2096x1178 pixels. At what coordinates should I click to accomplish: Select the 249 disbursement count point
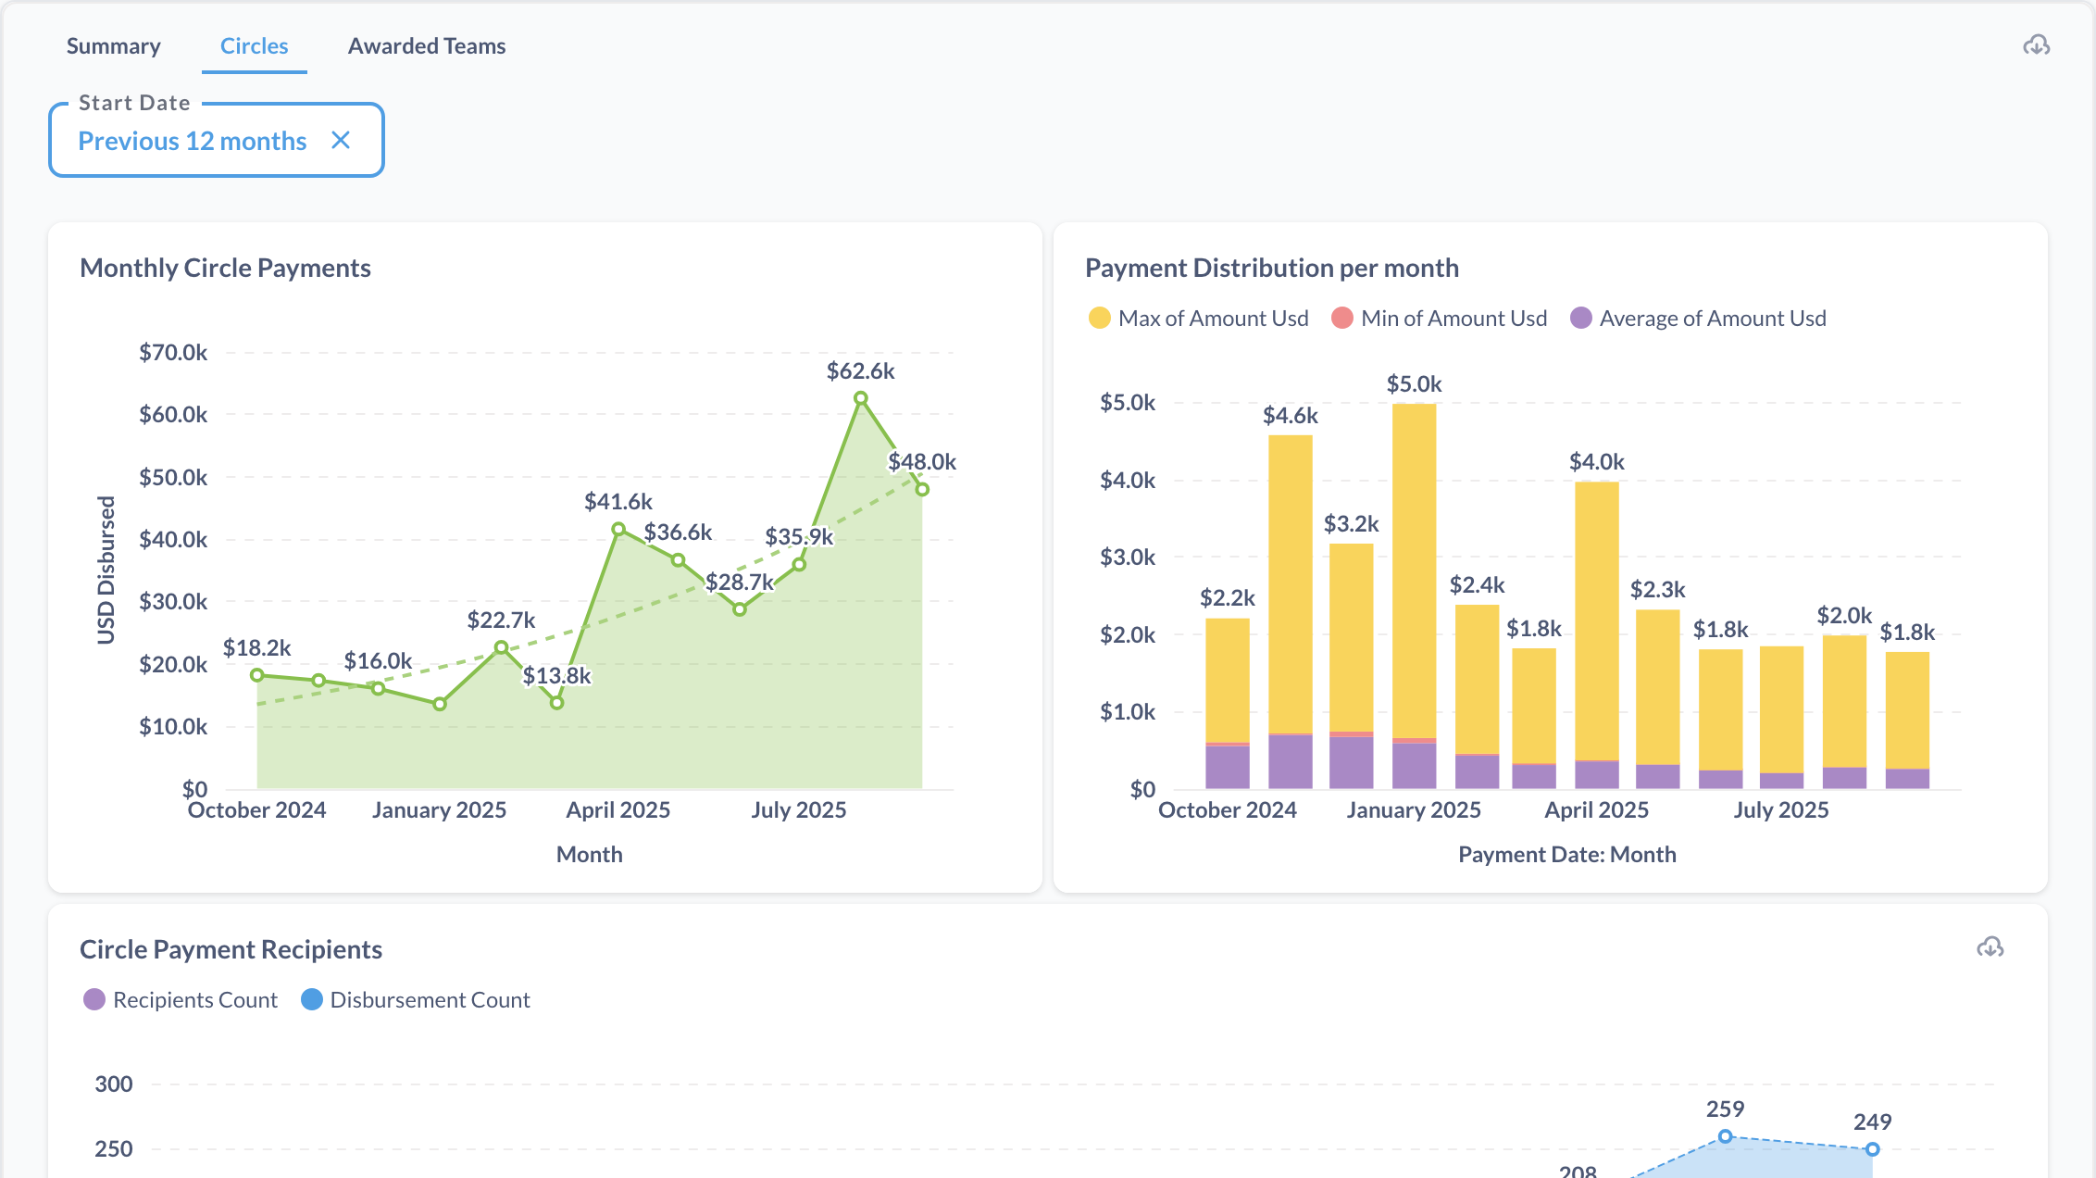point(1873,1149)
